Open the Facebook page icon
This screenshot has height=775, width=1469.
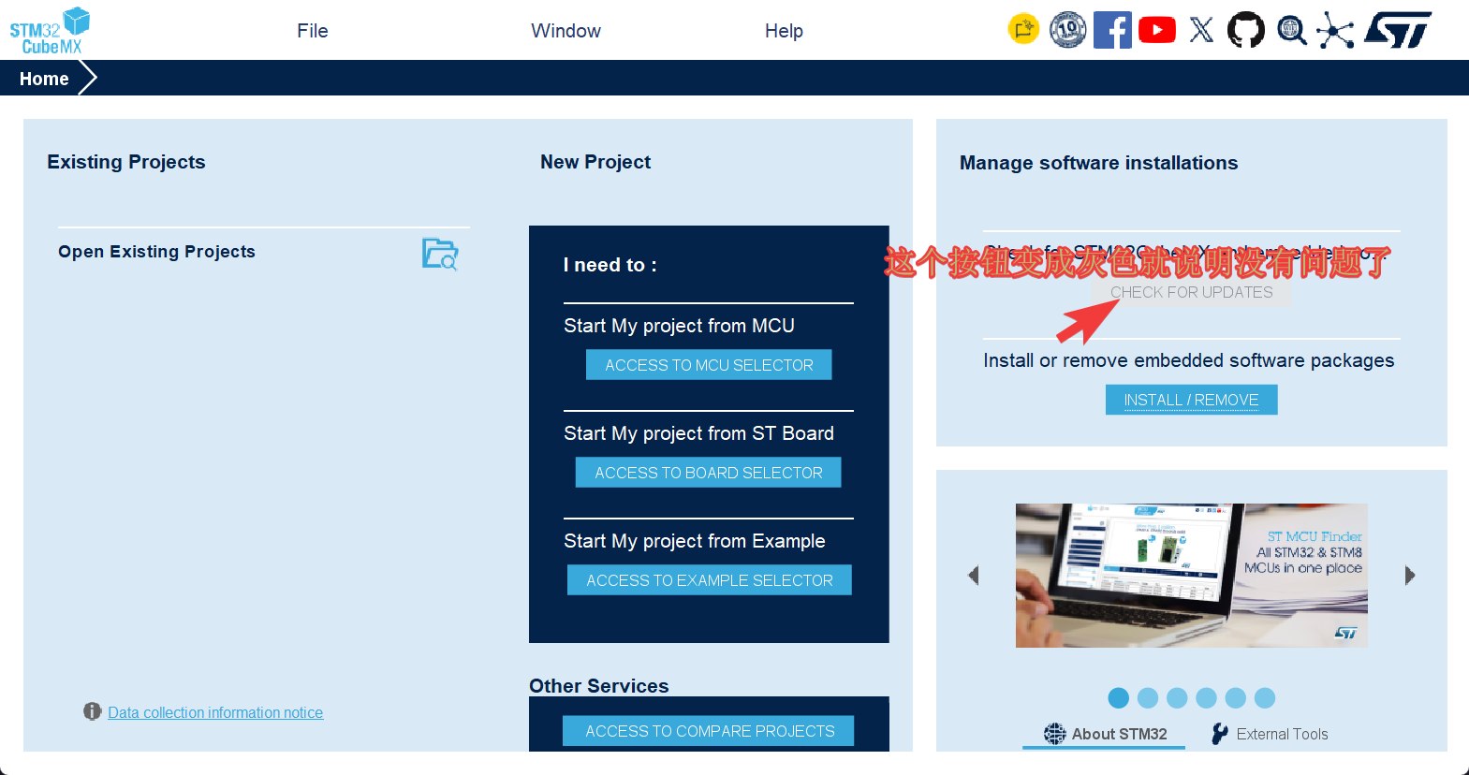(1112, 30)
